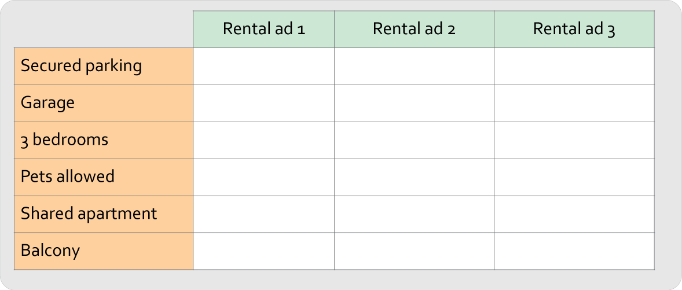Click Shared apartment cell under Rental ad 2
Image resolution: width=682 pixels, height=290 pixels.
[414, 214]
